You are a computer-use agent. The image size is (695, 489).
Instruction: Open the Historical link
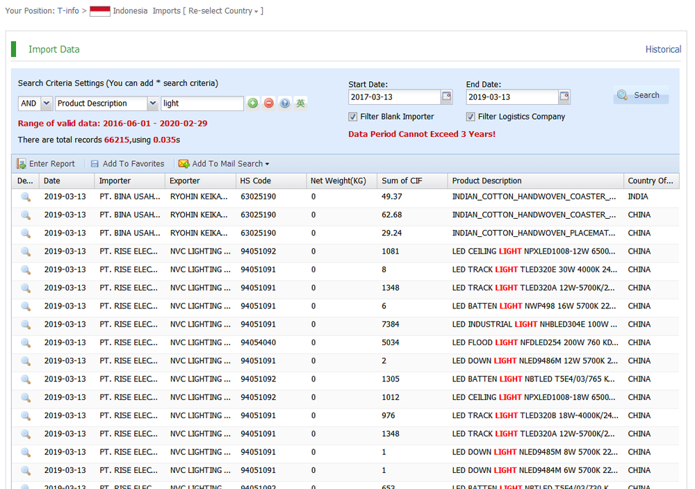(x=662, y=49)
